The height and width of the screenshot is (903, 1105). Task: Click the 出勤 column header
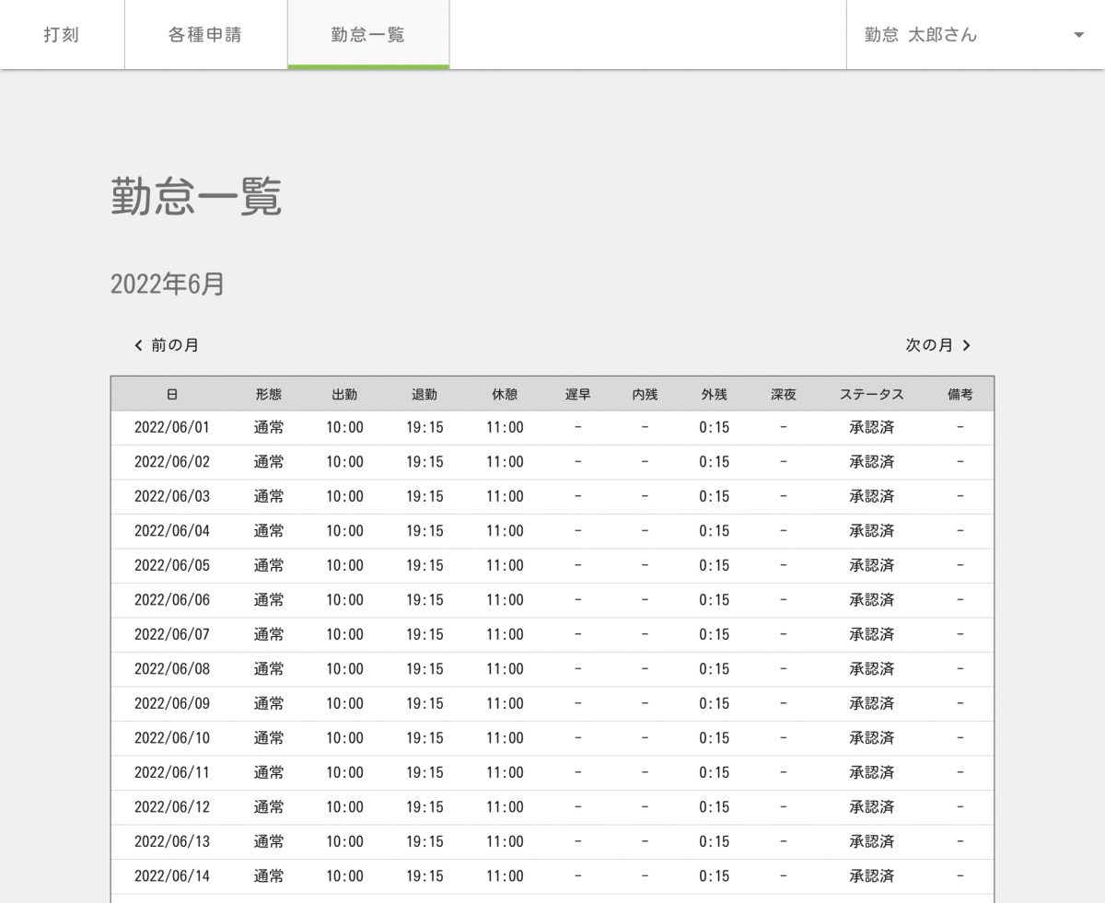pyautogui.click(x=344, y=394)
